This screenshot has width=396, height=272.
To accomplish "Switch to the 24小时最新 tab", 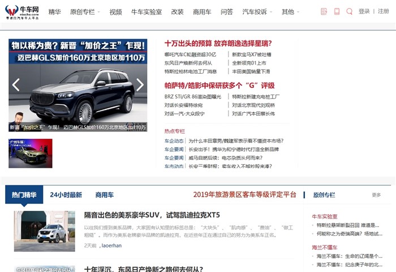I will (66, 195).
